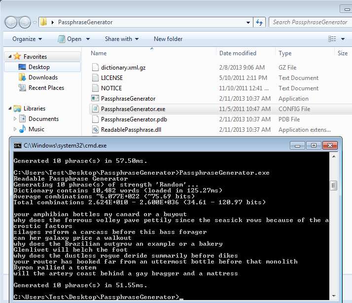
Task: Expand the Documents library tree node
Action: click(16, 119)
